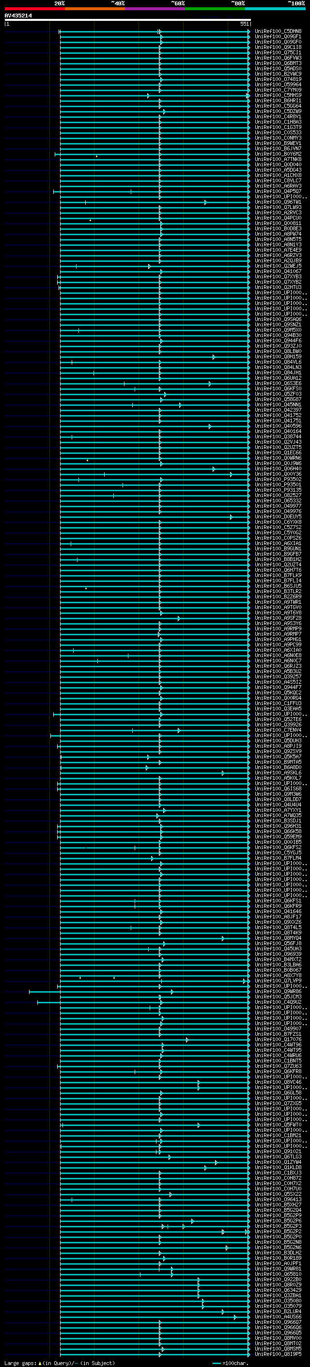
Task: Select the label UniRef100_C0S533
Action: tap(278, 133)
